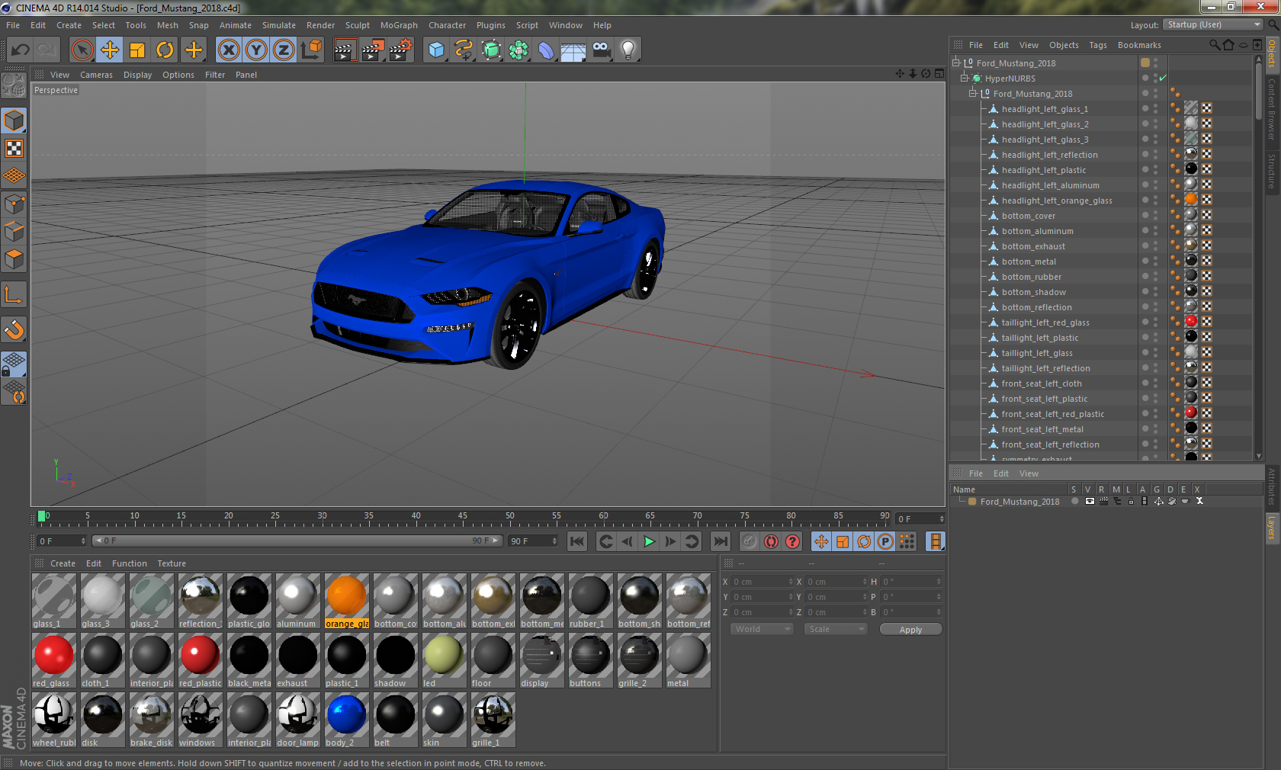
Task: Toggle HyperNURBS green enable checkmark
Action: click(x=1163, y=79)
